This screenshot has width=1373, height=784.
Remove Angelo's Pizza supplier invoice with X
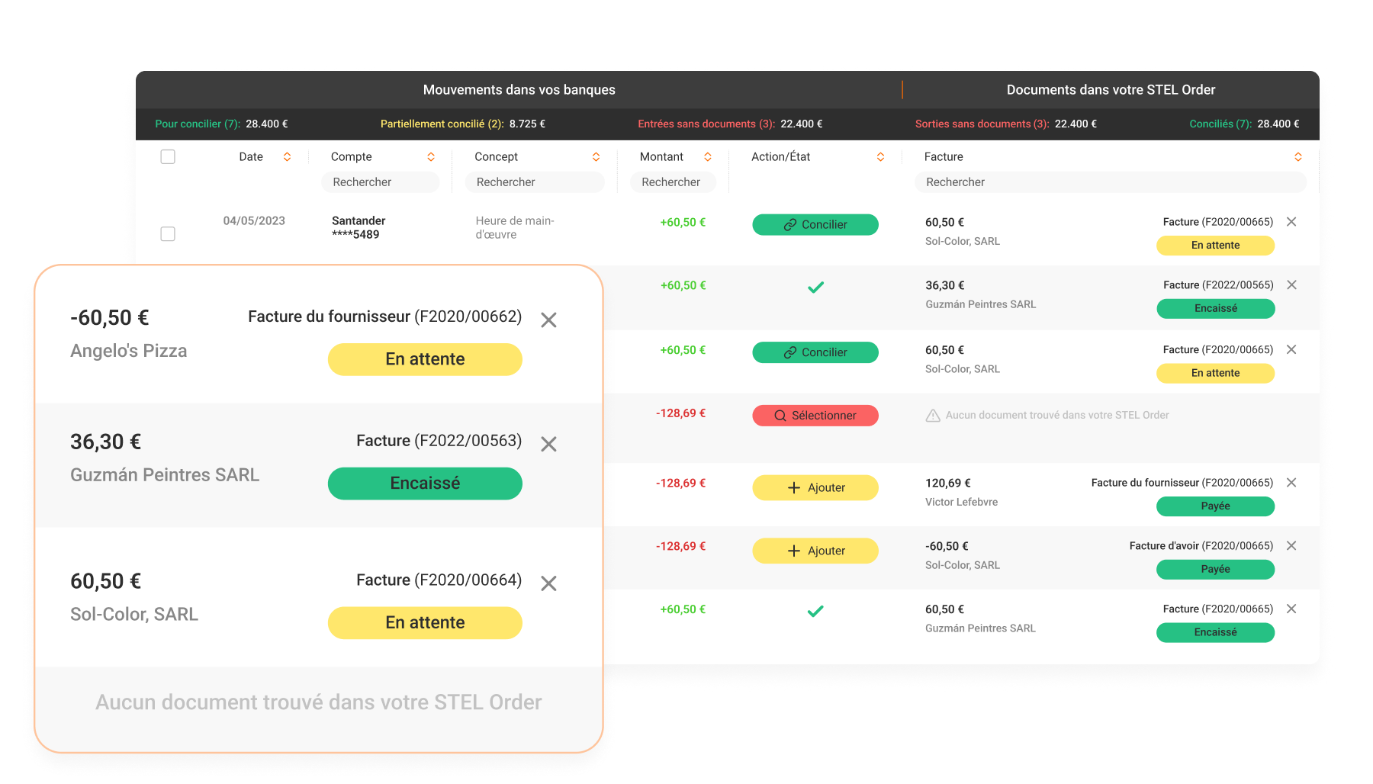pyautogui.click(x=548, y=320)
